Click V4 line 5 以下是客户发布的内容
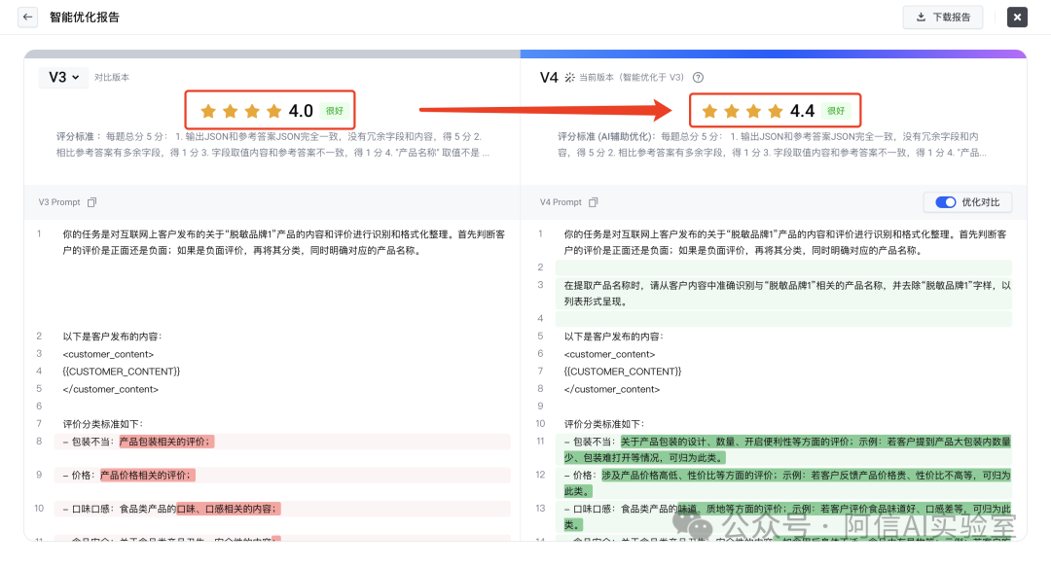Screen dimensions: 1051x568 (x=614, y=337)
